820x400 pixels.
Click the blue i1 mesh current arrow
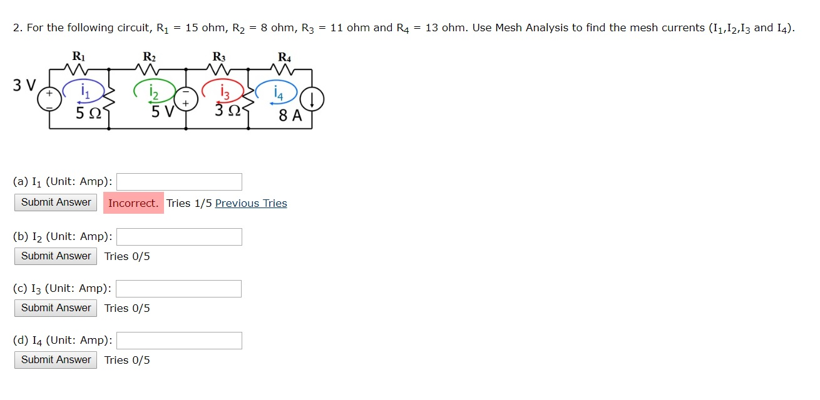pos(83,91)
